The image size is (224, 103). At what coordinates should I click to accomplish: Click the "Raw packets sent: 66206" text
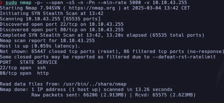click(64, 95)
